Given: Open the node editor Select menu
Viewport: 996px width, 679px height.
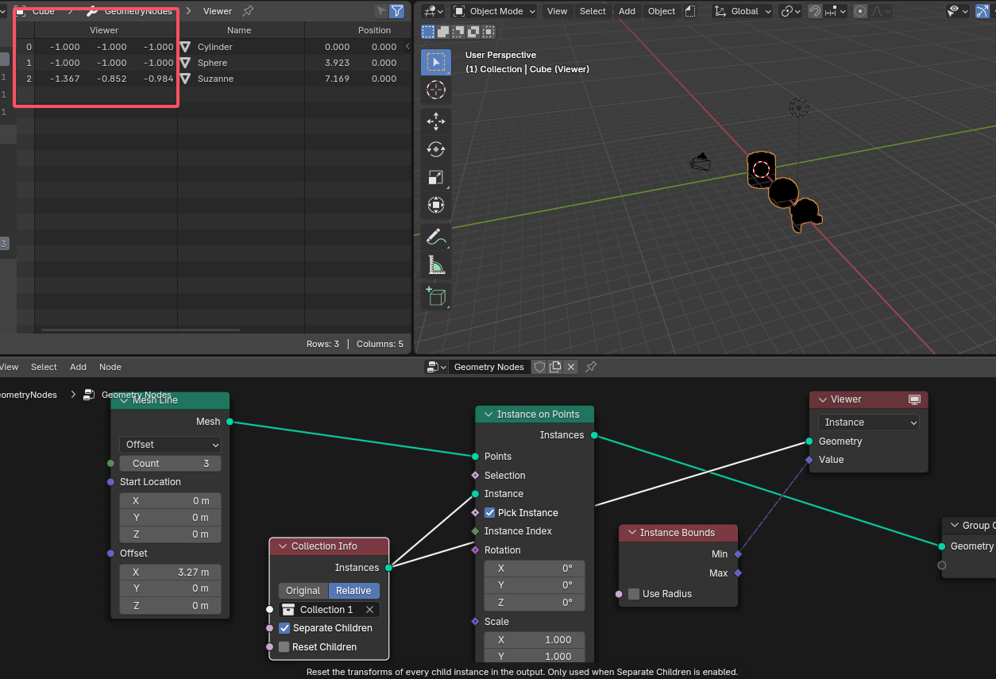Looking at the screenshot, I should click(44, 367).
